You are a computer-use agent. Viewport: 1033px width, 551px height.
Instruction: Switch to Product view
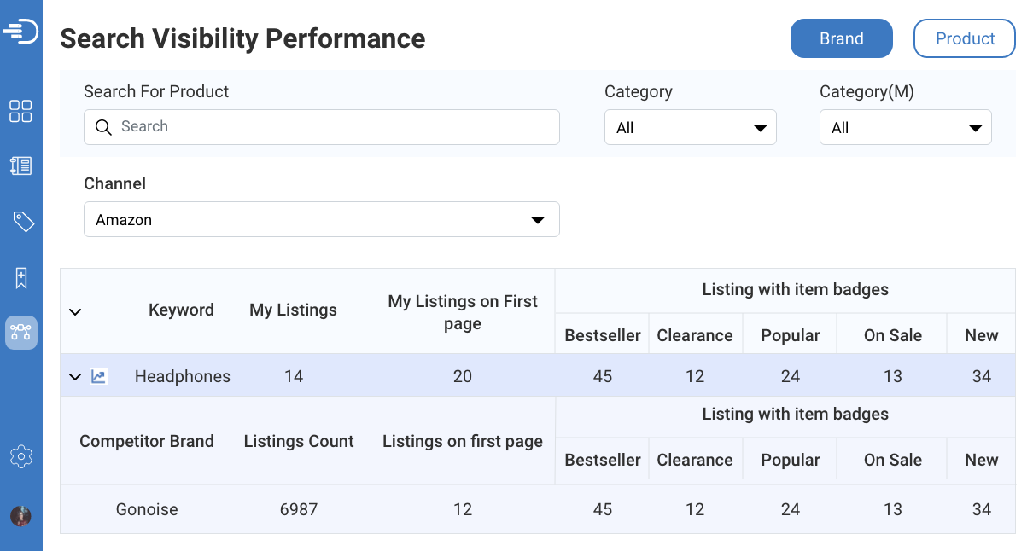pos(964,38)
